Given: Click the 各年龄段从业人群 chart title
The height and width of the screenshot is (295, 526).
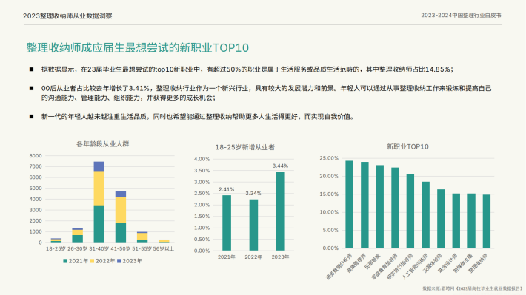Looking at the screenshot, I should point(103,144).
